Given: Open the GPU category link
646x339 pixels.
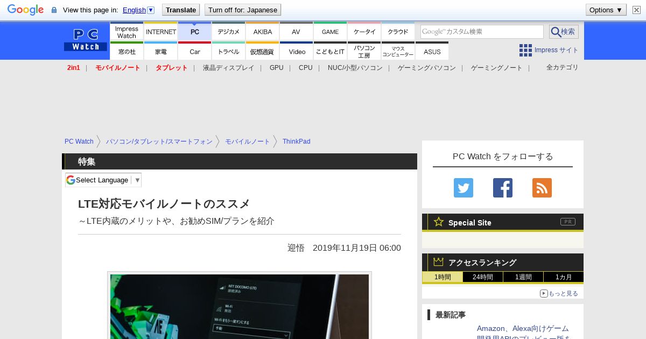Looking at the screenshot, I should point(277,68).
